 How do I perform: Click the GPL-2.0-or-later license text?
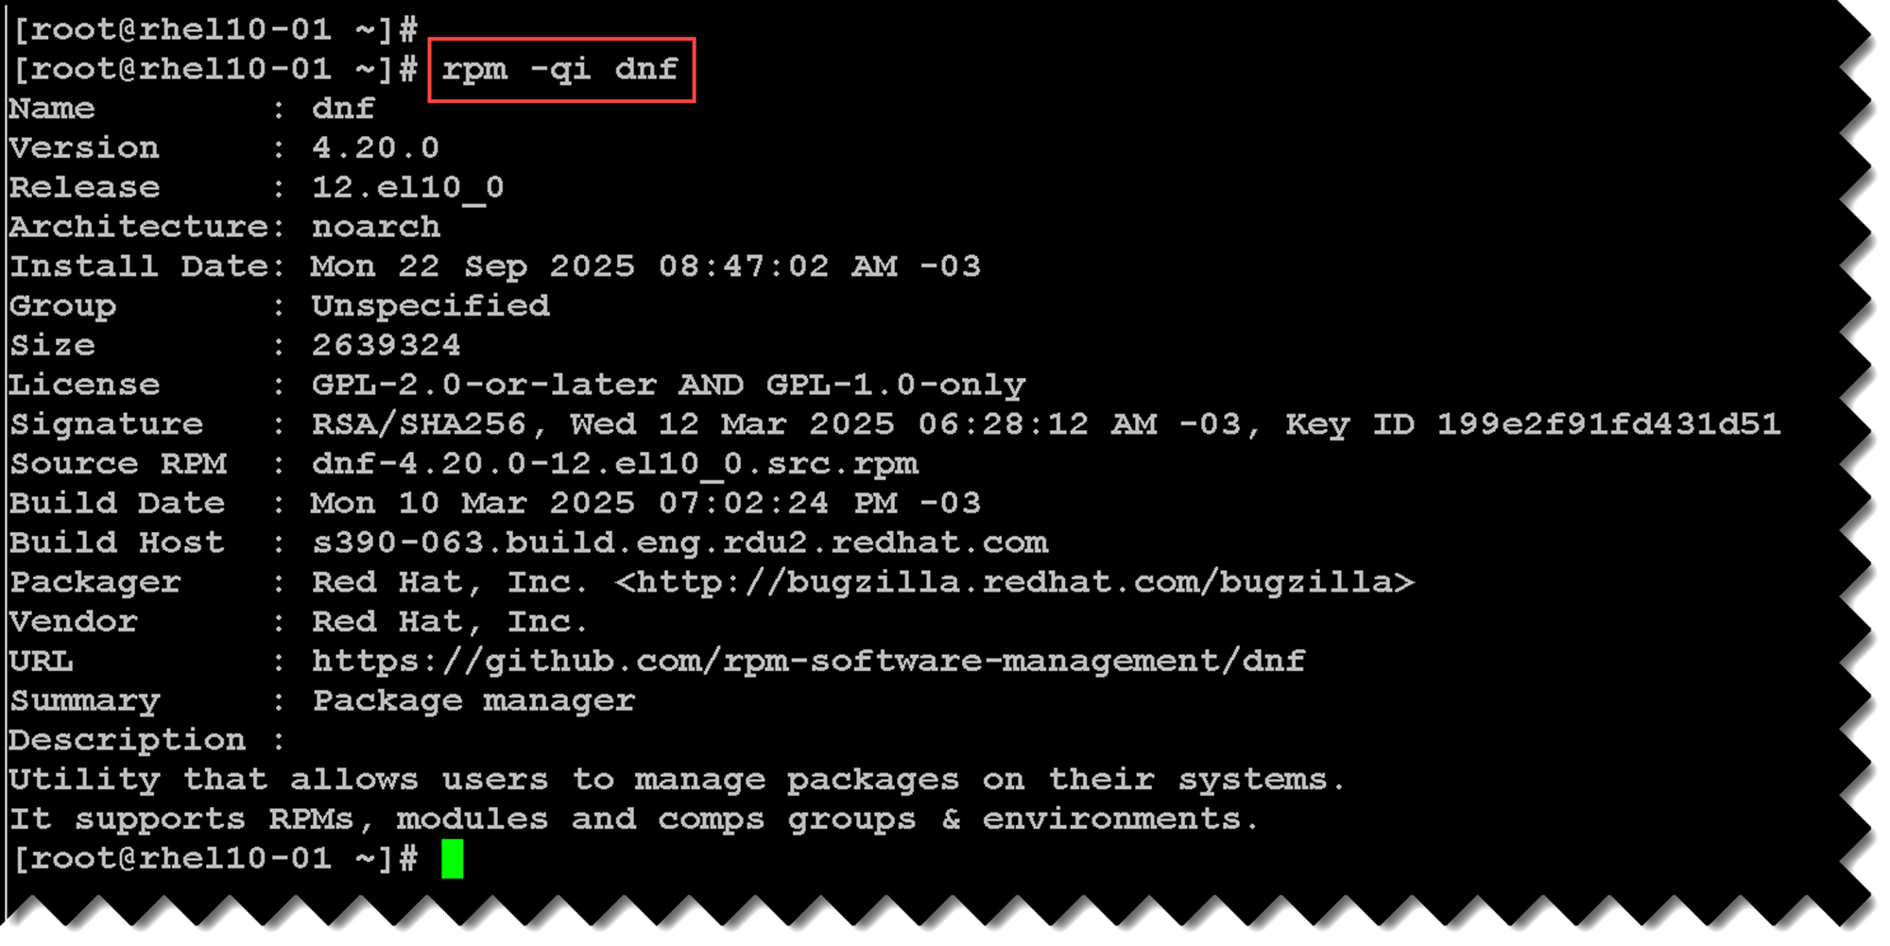click(x=484, y=385)
